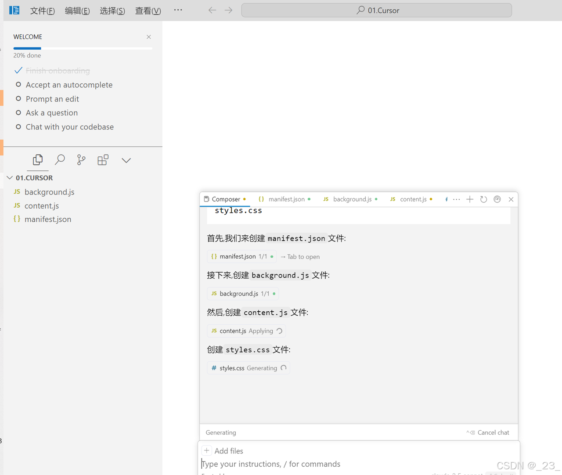The width and height of the screenshot is (562, 475).
Task: Switch to the manifest.json composer tab
Action: click(x=286, y=199)
